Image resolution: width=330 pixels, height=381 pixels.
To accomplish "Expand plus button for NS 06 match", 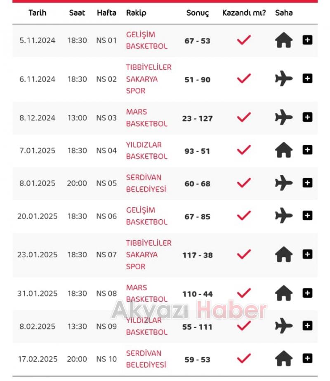I will pyautogui.click(x=307, y=216).
